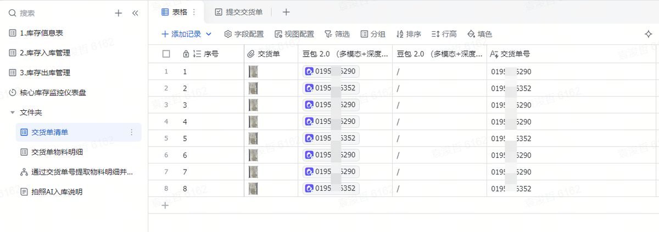Collapse the sidebar with double chevron
Image resolution: width=659 pixels, height=232 pixels.
(135, 13)
